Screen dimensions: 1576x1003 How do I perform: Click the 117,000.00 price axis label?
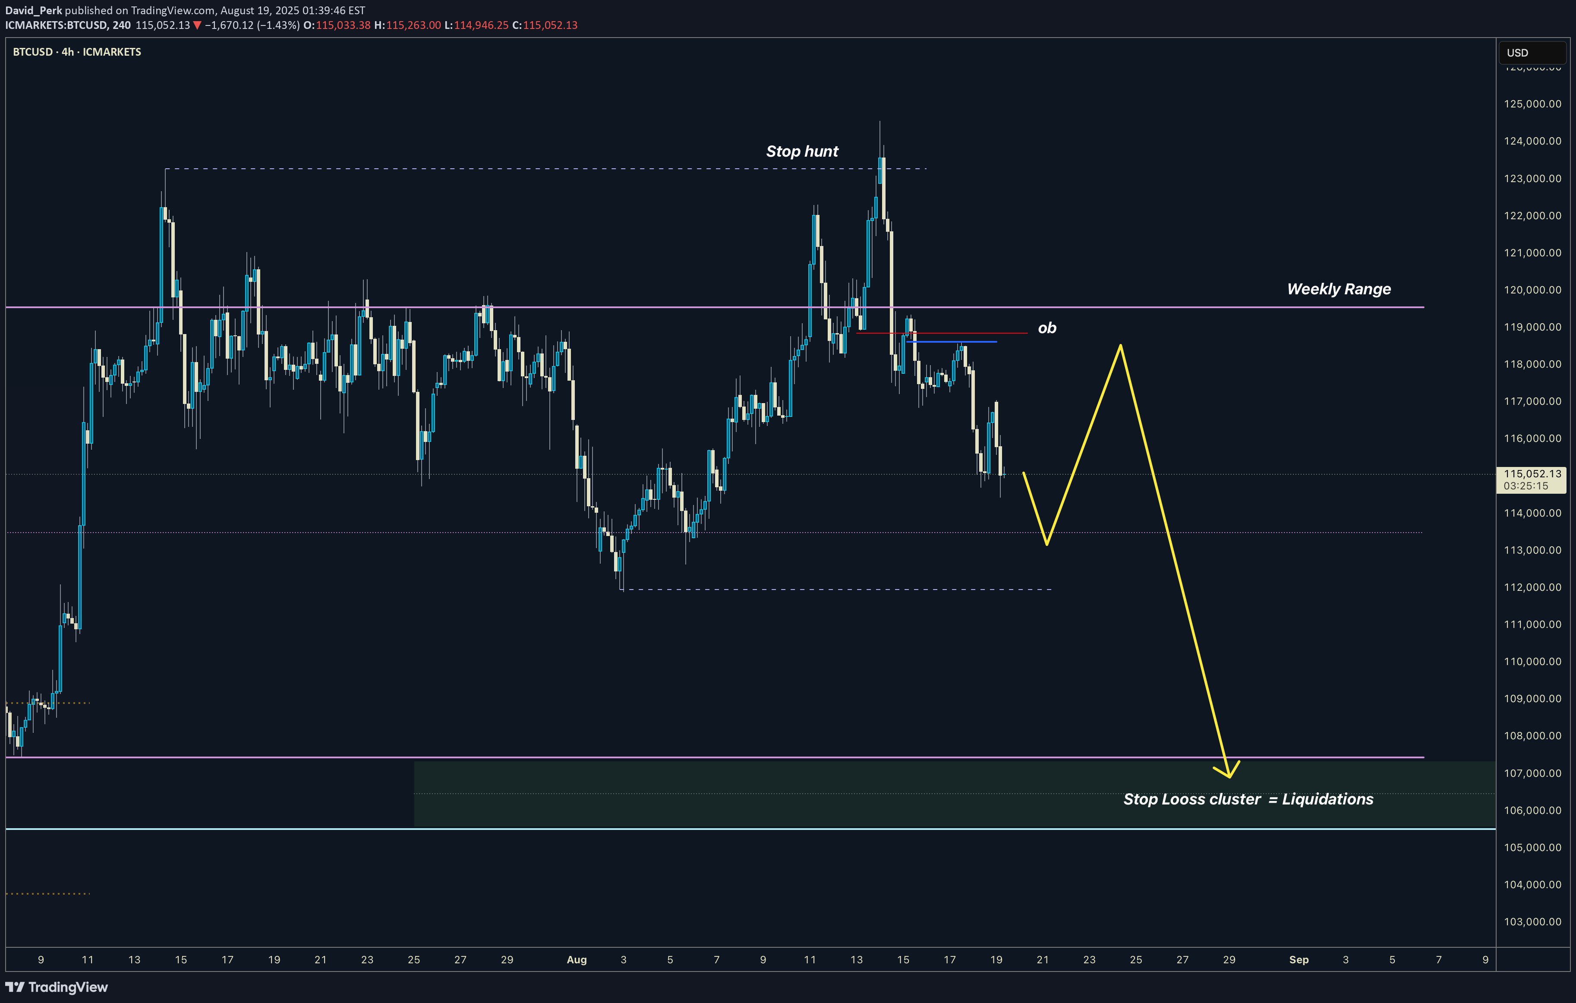click(x=1532, y=401)
